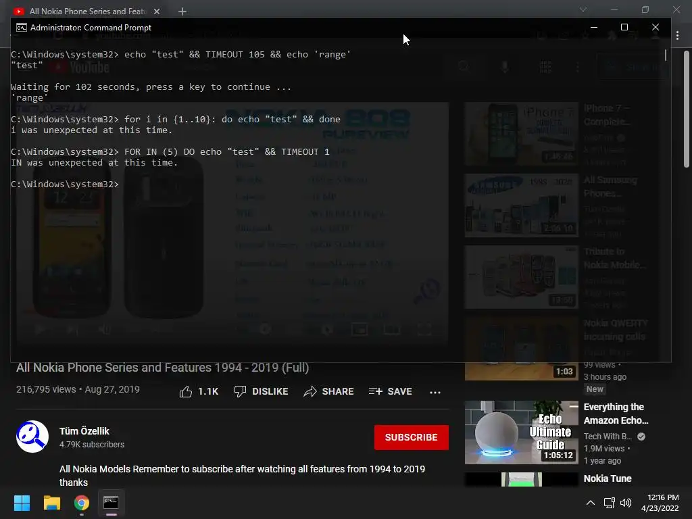
Task: Open volume tray icon
Action: (625, 503)
